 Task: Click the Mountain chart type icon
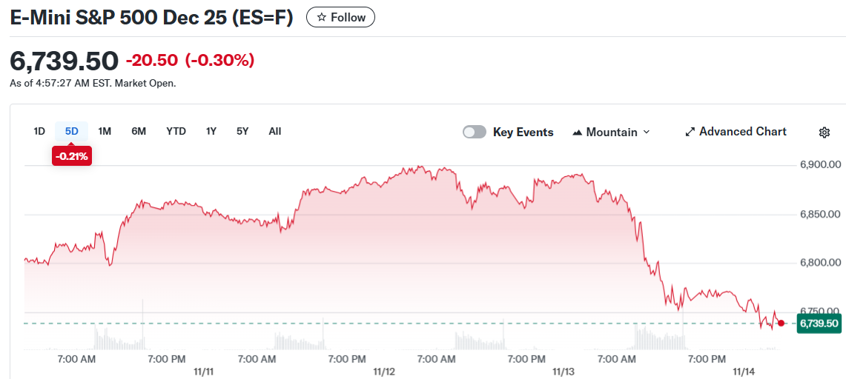click(x=578, y=133)
